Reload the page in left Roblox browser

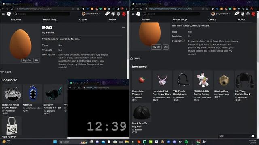click(12, 9)
